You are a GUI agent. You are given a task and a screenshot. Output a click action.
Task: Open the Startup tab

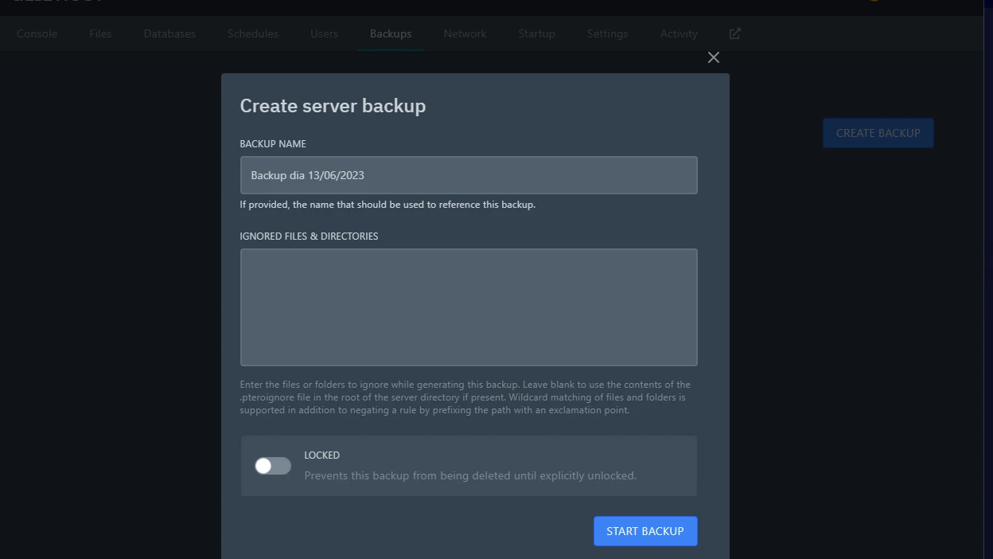(536, 33)
